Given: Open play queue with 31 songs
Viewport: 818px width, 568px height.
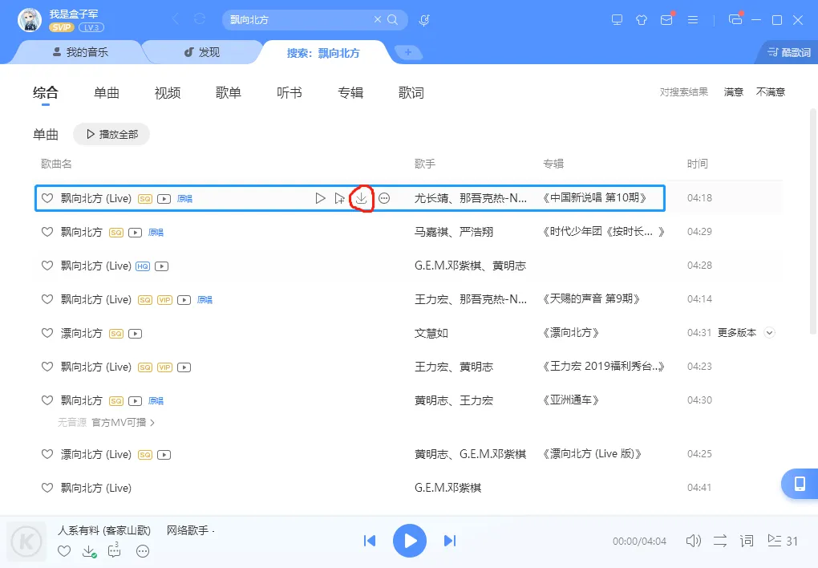Looking at the screenshot, I should (x=782, y=541).
